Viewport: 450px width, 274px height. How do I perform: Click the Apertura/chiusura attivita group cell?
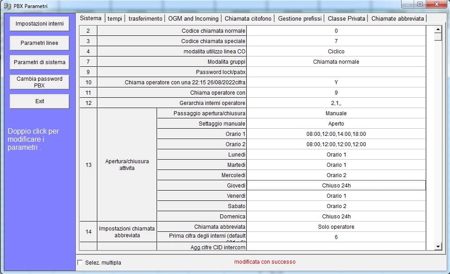point(127,165)
